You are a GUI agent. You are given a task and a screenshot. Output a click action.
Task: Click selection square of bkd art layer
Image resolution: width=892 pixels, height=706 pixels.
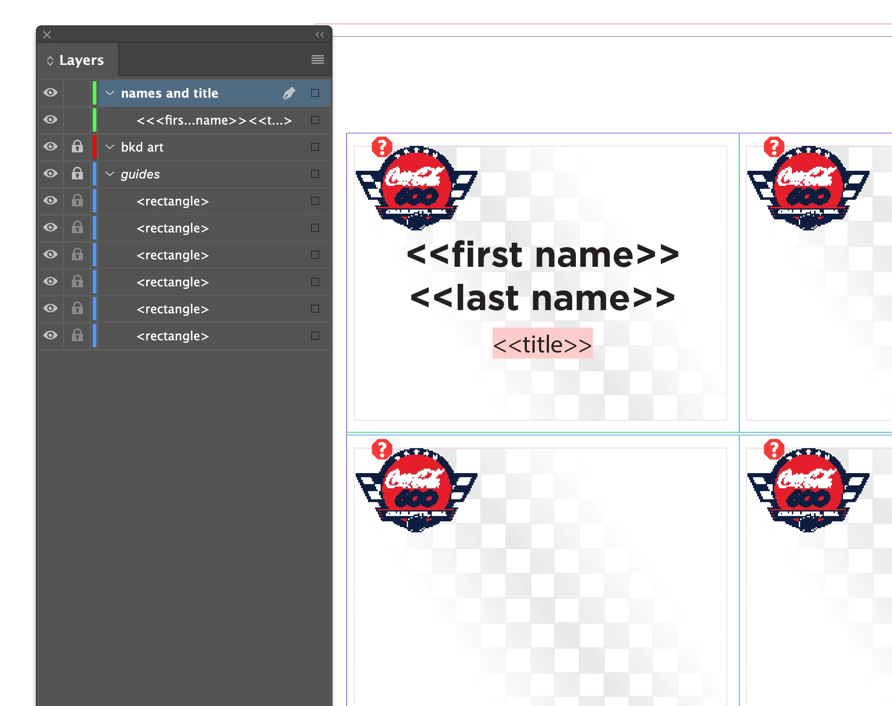[315, 147]
